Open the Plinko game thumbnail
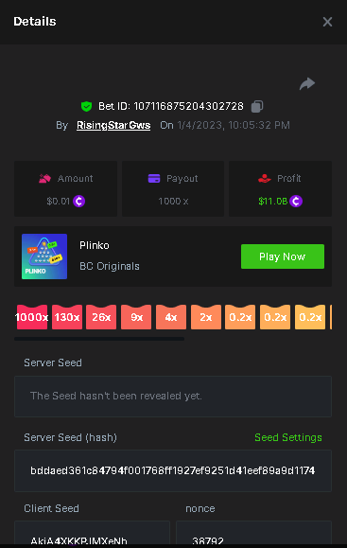This screenshot has height=548, width=347. click(x=44, y=256)
